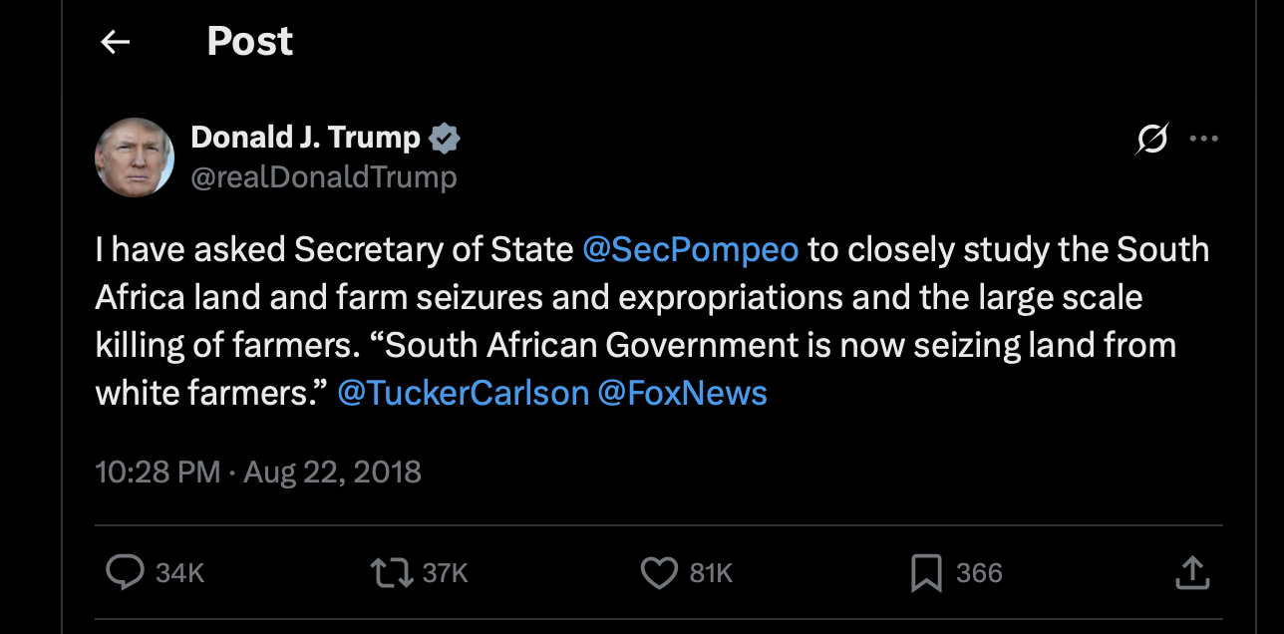Open the three-dot more options menu
Viewport: 1284px width, 634px height.
pos(1204,140)
